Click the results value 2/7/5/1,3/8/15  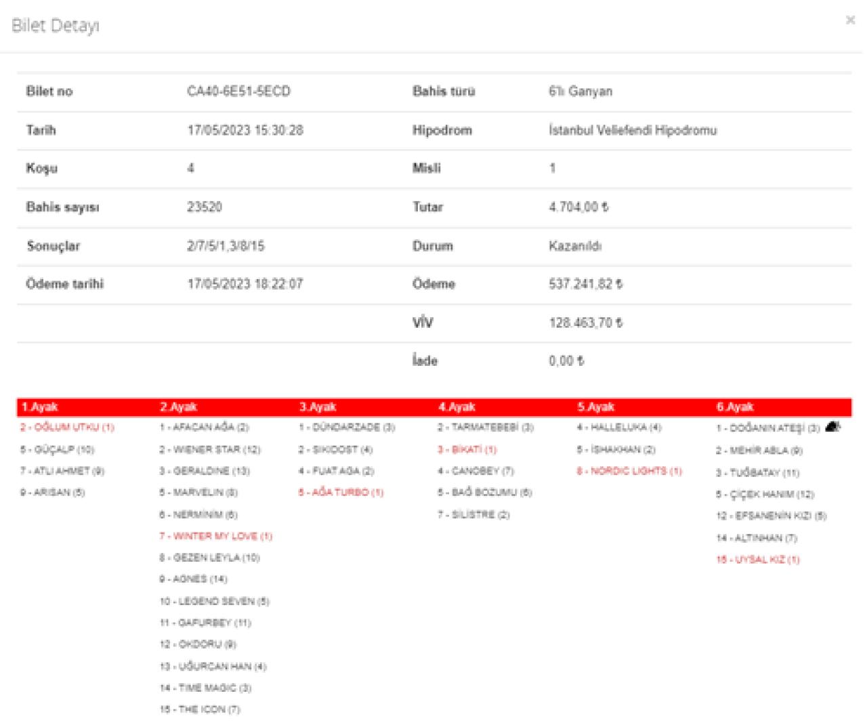pos(226,246)
